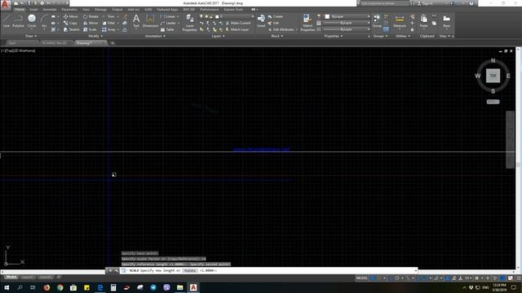The height and width of the screenshot is (293, 522).
Task: Open the Output ribbon tab
Action: (117, 10)
